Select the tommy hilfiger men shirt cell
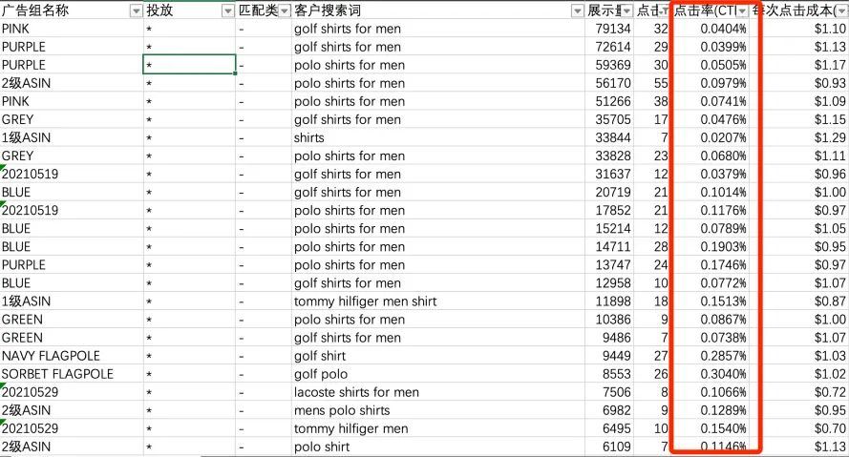Image resolution: width=849 pixels, height=457 pixels. (x=438, y=301)
